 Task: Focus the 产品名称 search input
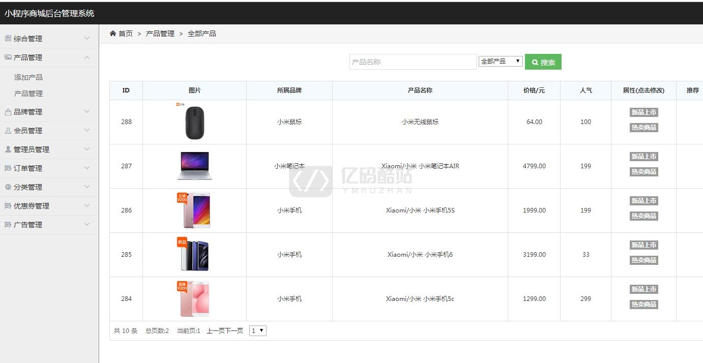point(413,62)
